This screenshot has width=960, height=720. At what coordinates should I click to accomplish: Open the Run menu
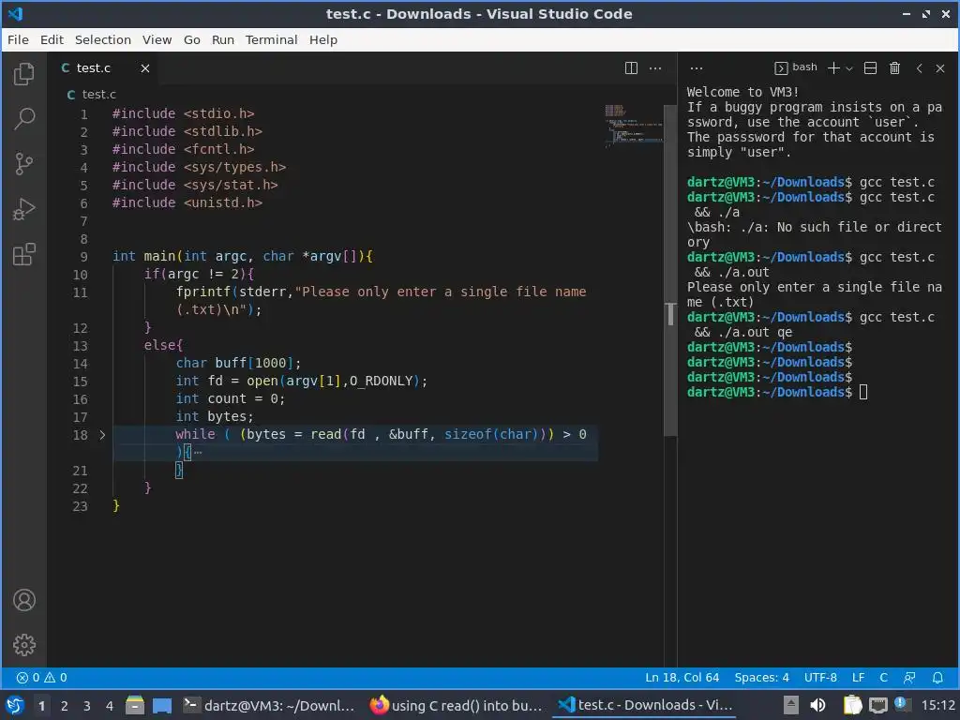[x=223, y=39]
